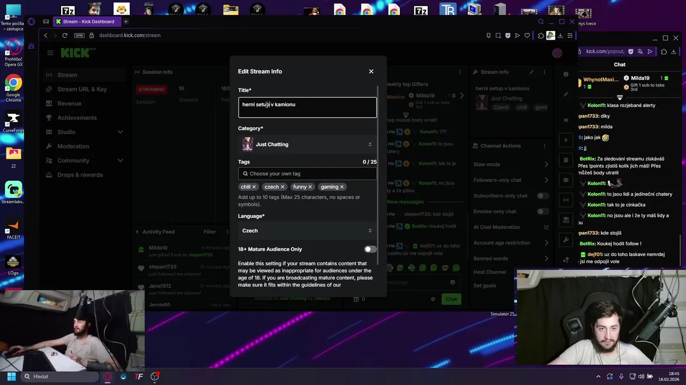686x385 pixels.
Task: Send message with green Chat button
Action: (x=451, y=299)
